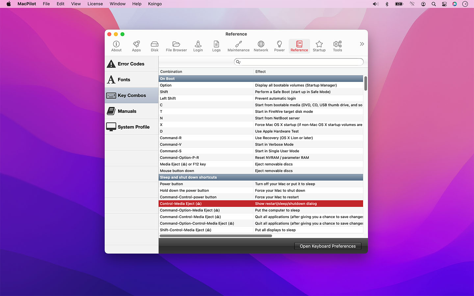Expand the toolbar overflow chevron

tap(362, 44)
